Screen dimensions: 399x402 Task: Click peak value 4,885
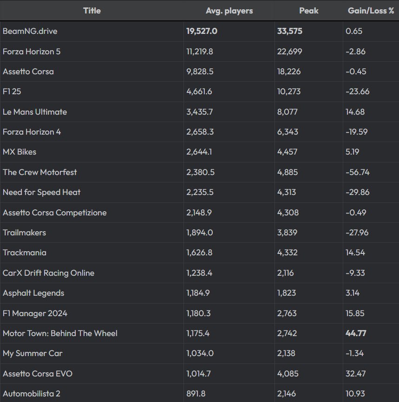288,172
